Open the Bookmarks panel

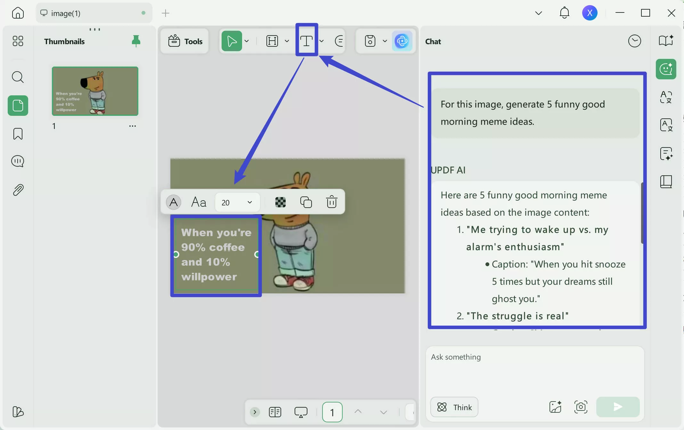coord(18,134)
